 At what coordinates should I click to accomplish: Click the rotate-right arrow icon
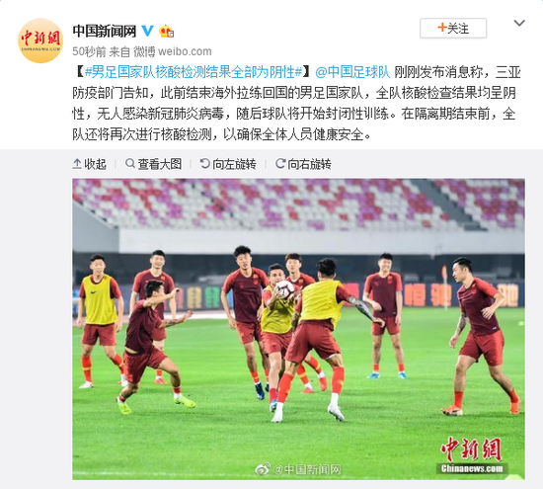tap(280, 163)
